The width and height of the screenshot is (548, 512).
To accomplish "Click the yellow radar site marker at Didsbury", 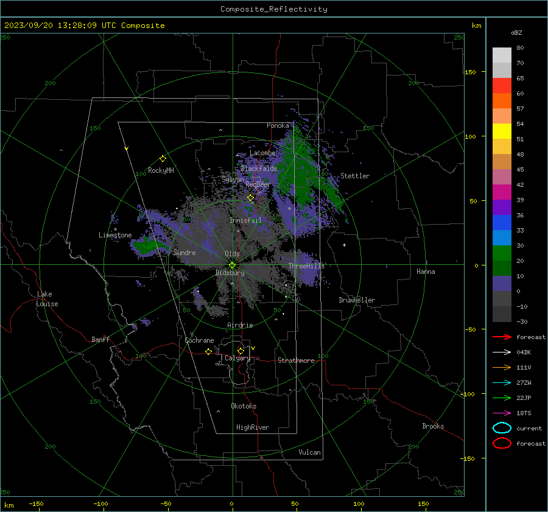I will pos(233,265).
